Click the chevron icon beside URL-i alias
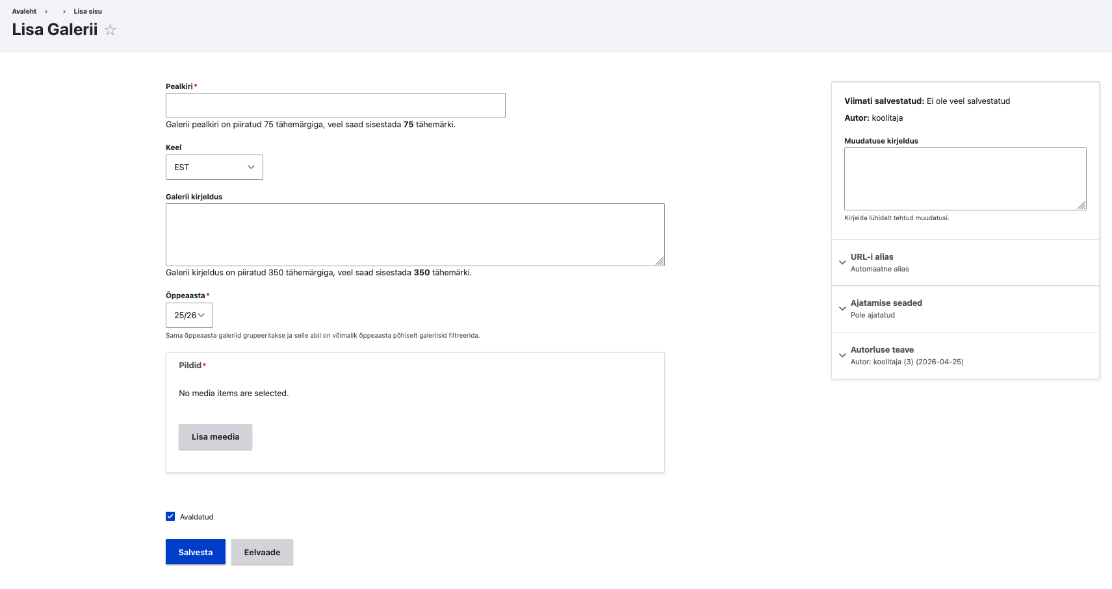Viewport: 1112px width, 589px height. (x=842, y=262)
